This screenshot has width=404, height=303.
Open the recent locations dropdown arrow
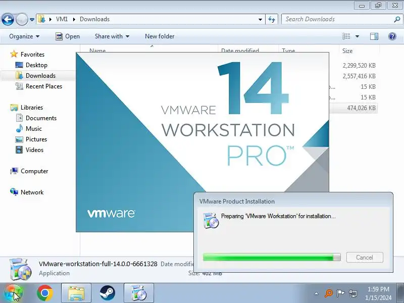(32, 20)
